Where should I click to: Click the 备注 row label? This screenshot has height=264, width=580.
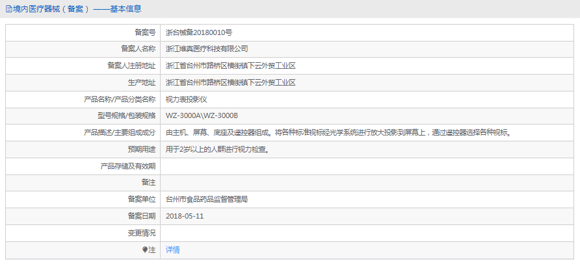tap(148, 183)
